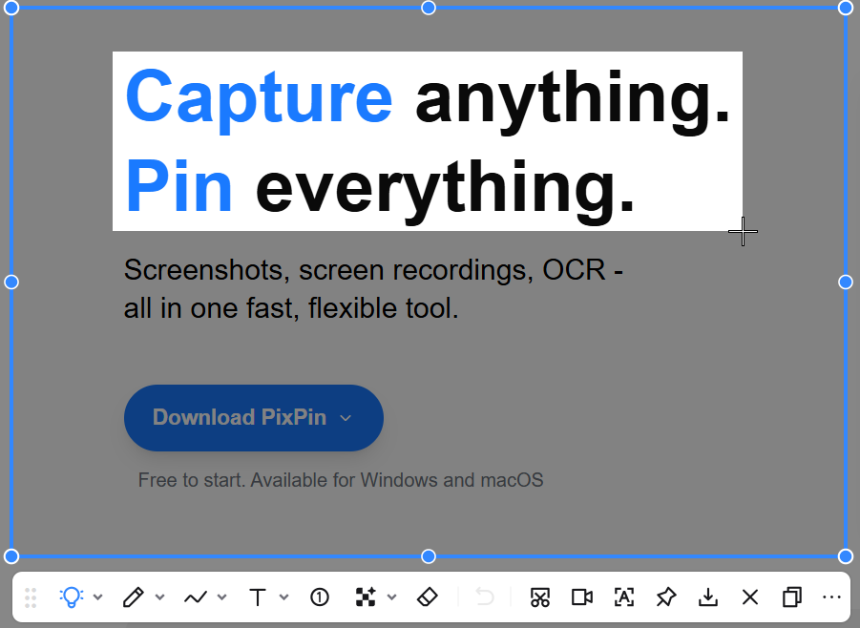Click the bottom-middle selection handle
860x628 pixels.
[x=429, y=556]
